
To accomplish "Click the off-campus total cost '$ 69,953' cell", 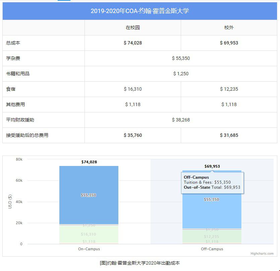I will [229, 43].
